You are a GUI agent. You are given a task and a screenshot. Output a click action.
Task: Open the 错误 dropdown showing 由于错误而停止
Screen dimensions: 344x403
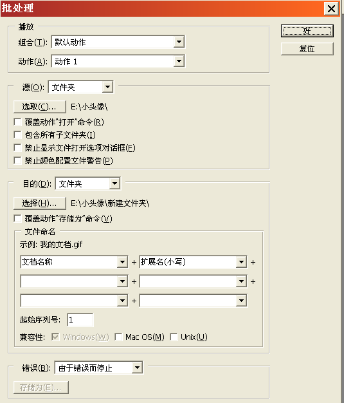pyautogui.click(x=99, y=368)
